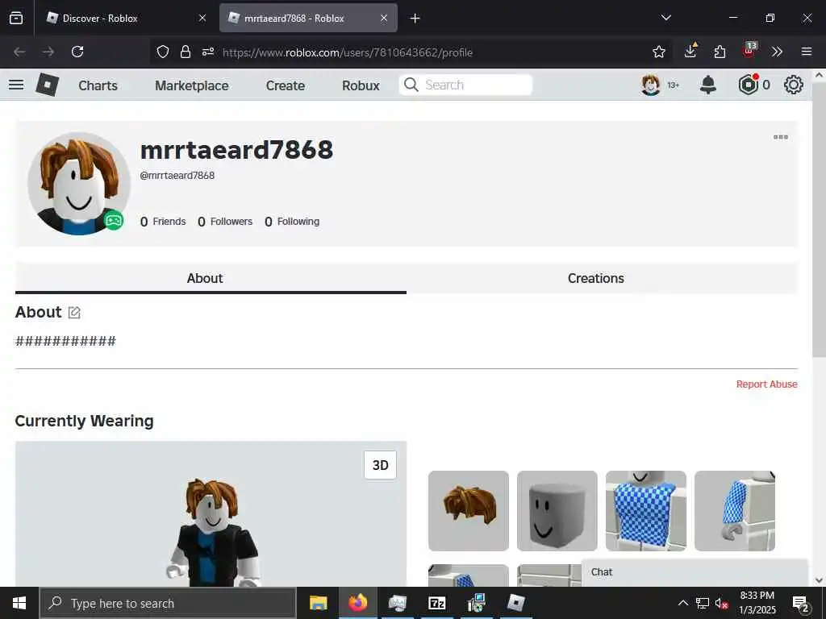The width and height of the screenshot is (826, 619).
Task: Open Firefox extensions puzzle icon
Action: pos(720,52)
